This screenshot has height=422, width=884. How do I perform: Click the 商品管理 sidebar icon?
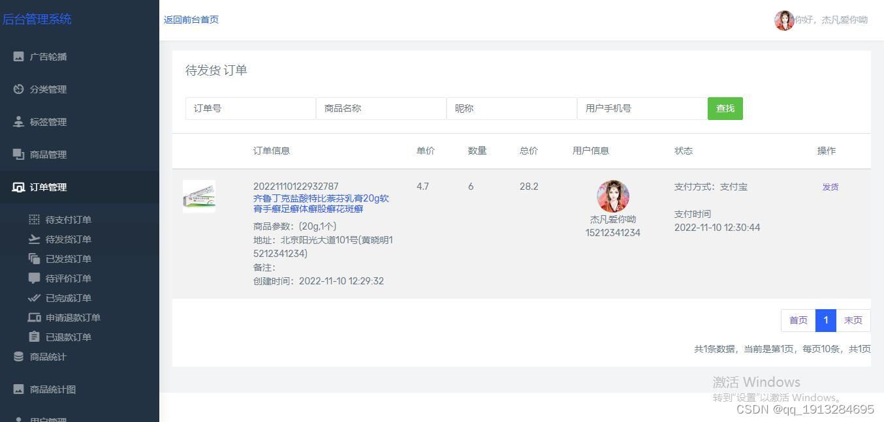18,155
